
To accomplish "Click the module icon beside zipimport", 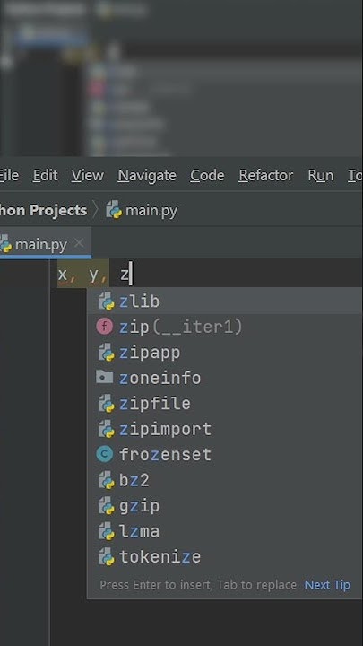I will [x=106, y=429].
